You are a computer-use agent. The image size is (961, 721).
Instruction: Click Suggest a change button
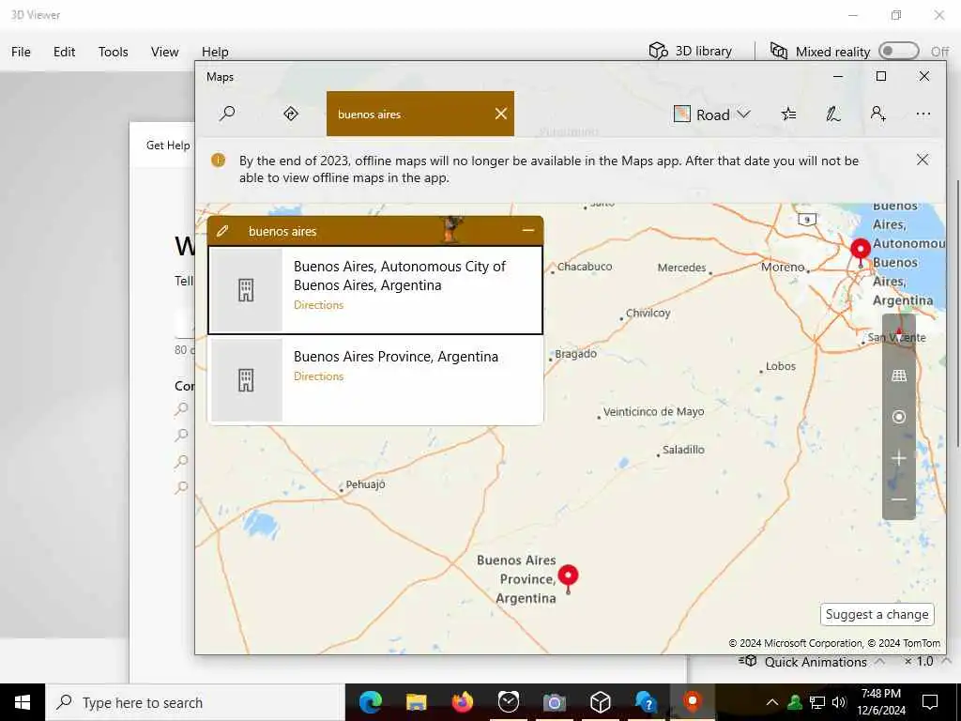[877, 614]
